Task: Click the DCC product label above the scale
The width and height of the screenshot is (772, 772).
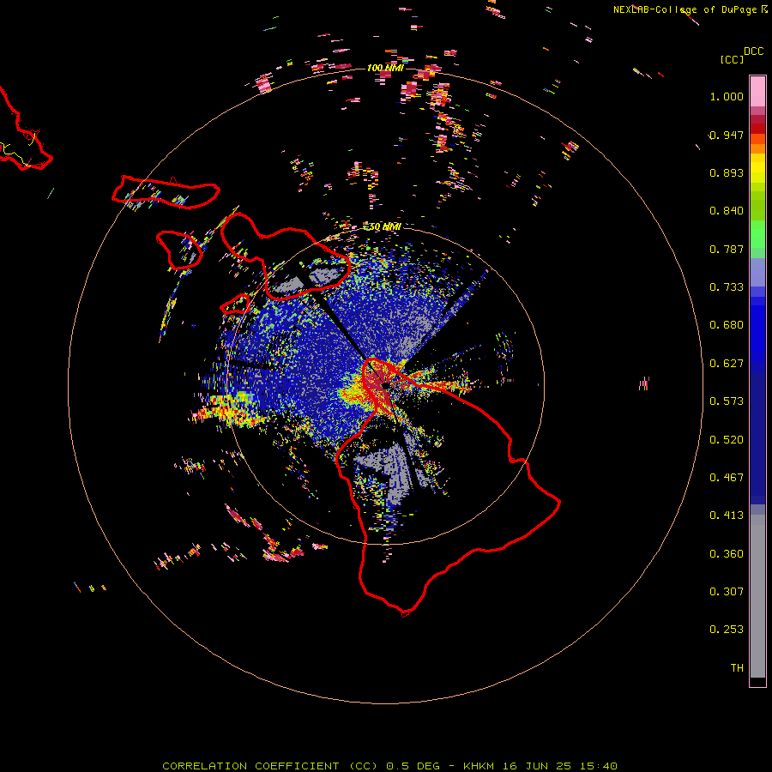Action: click(x=754, y=51)
